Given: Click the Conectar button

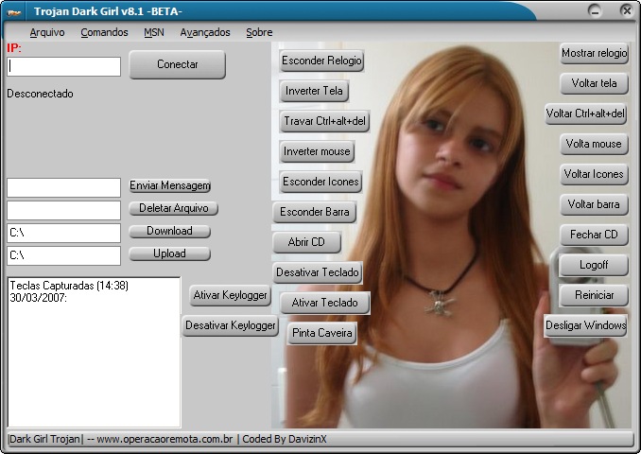Looking at the screenshot, I should (177, 64).
